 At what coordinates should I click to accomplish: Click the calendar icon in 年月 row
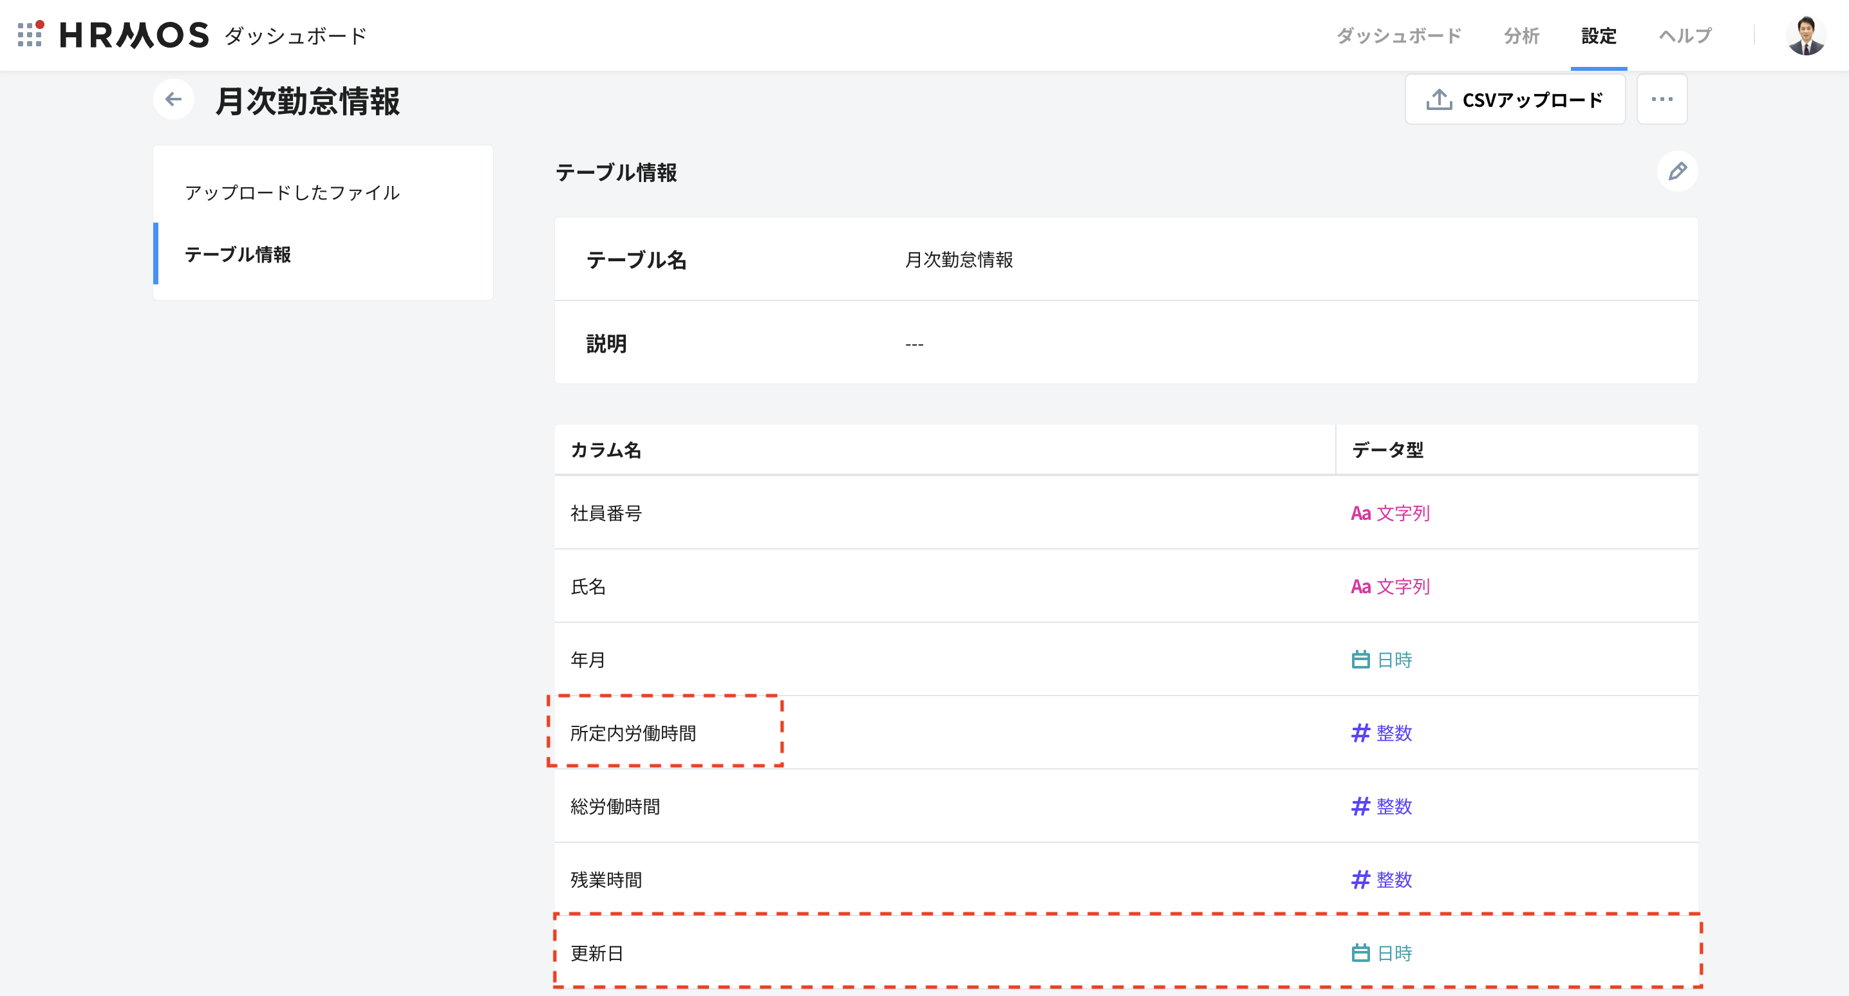(x=1360, y=659)
